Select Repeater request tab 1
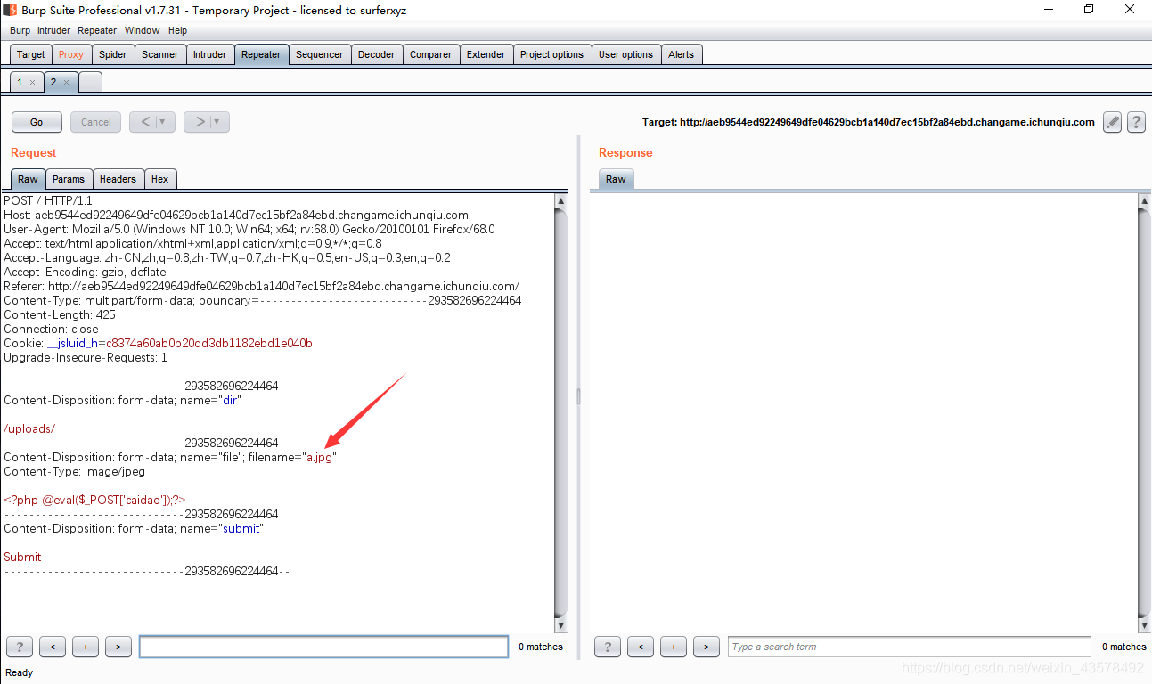Screen dimensions: 1152x684 20,82
